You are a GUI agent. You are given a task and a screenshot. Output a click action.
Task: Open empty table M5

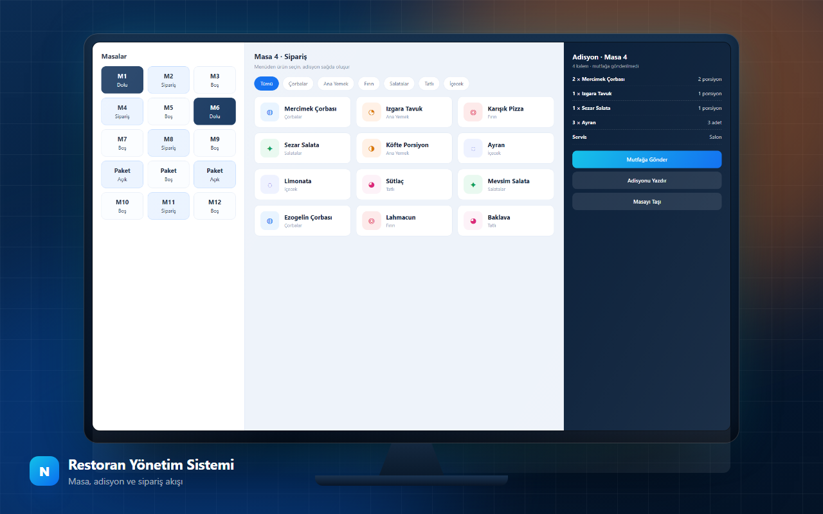pos(168,111)
